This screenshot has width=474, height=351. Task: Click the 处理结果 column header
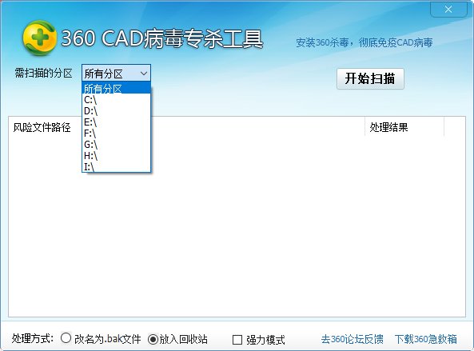[x=404, y=127]
